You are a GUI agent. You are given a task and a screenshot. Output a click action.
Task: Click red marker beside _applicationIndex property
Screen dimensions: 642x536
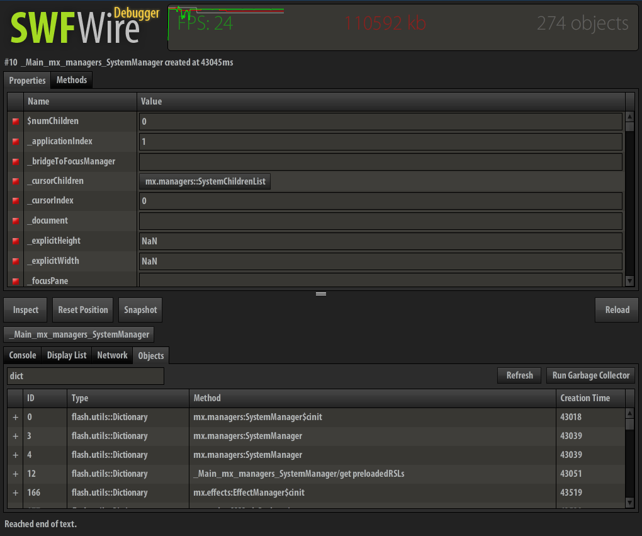click(16, 141)
